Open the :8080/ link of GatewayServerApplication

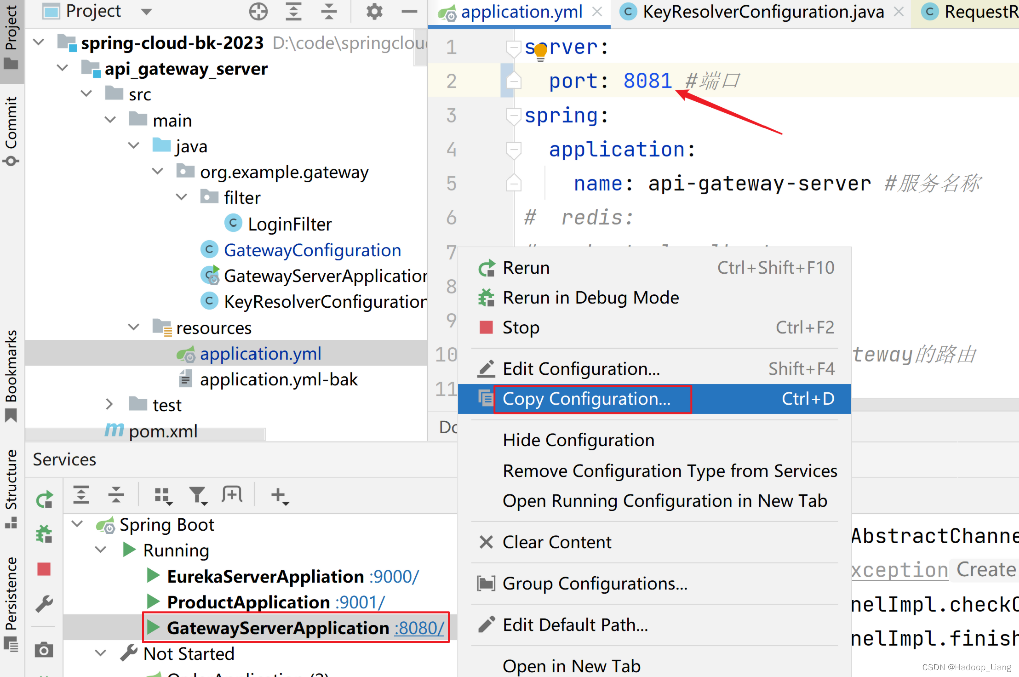click(x=419, y=628)
